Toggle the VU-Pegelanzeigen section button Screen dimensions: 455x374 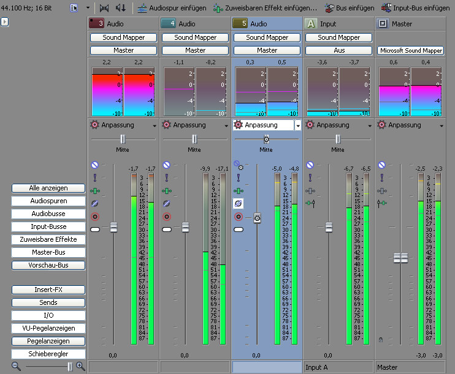pyautogui.click(x=49, y=328)
